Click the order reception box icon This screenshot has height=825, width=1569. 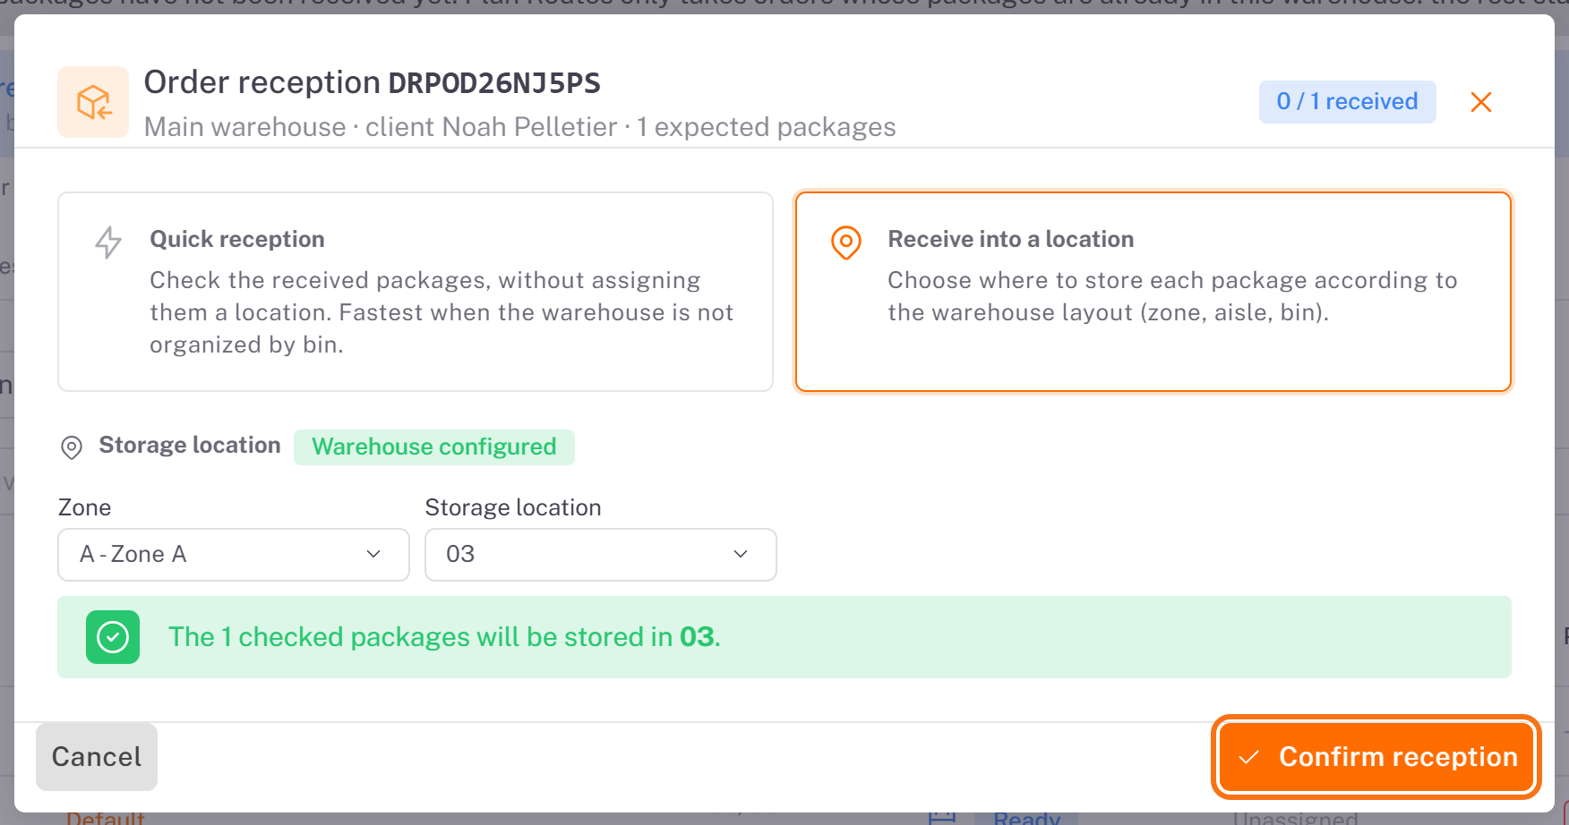(93, 102)
